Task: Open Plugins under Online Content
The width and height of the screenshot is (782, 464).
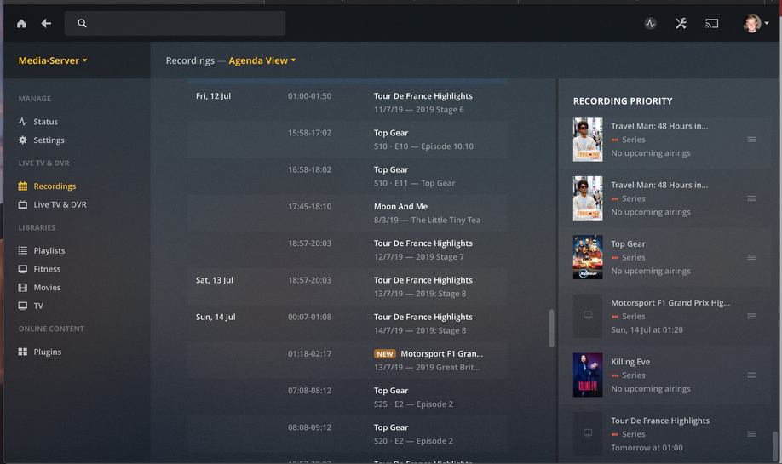Action: coord(48,352)
